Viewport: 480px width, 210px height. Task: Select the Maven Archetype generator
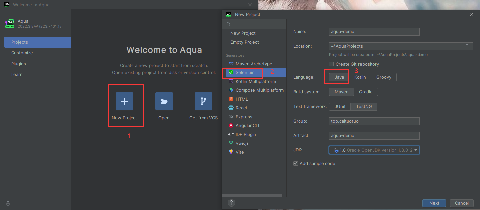pos(254,64)
